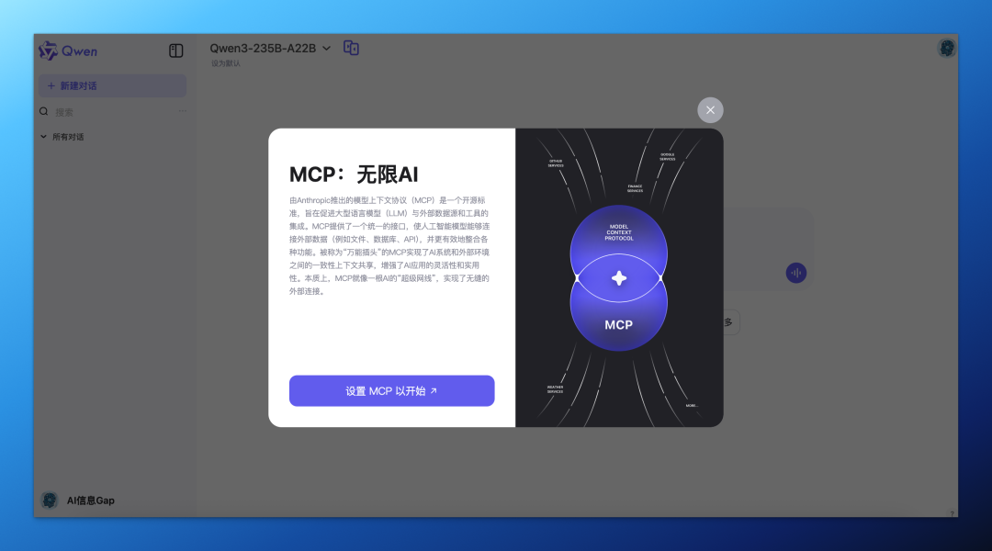
Task: Click 设为默认 under the model name
Action: [x=226, y=63]
